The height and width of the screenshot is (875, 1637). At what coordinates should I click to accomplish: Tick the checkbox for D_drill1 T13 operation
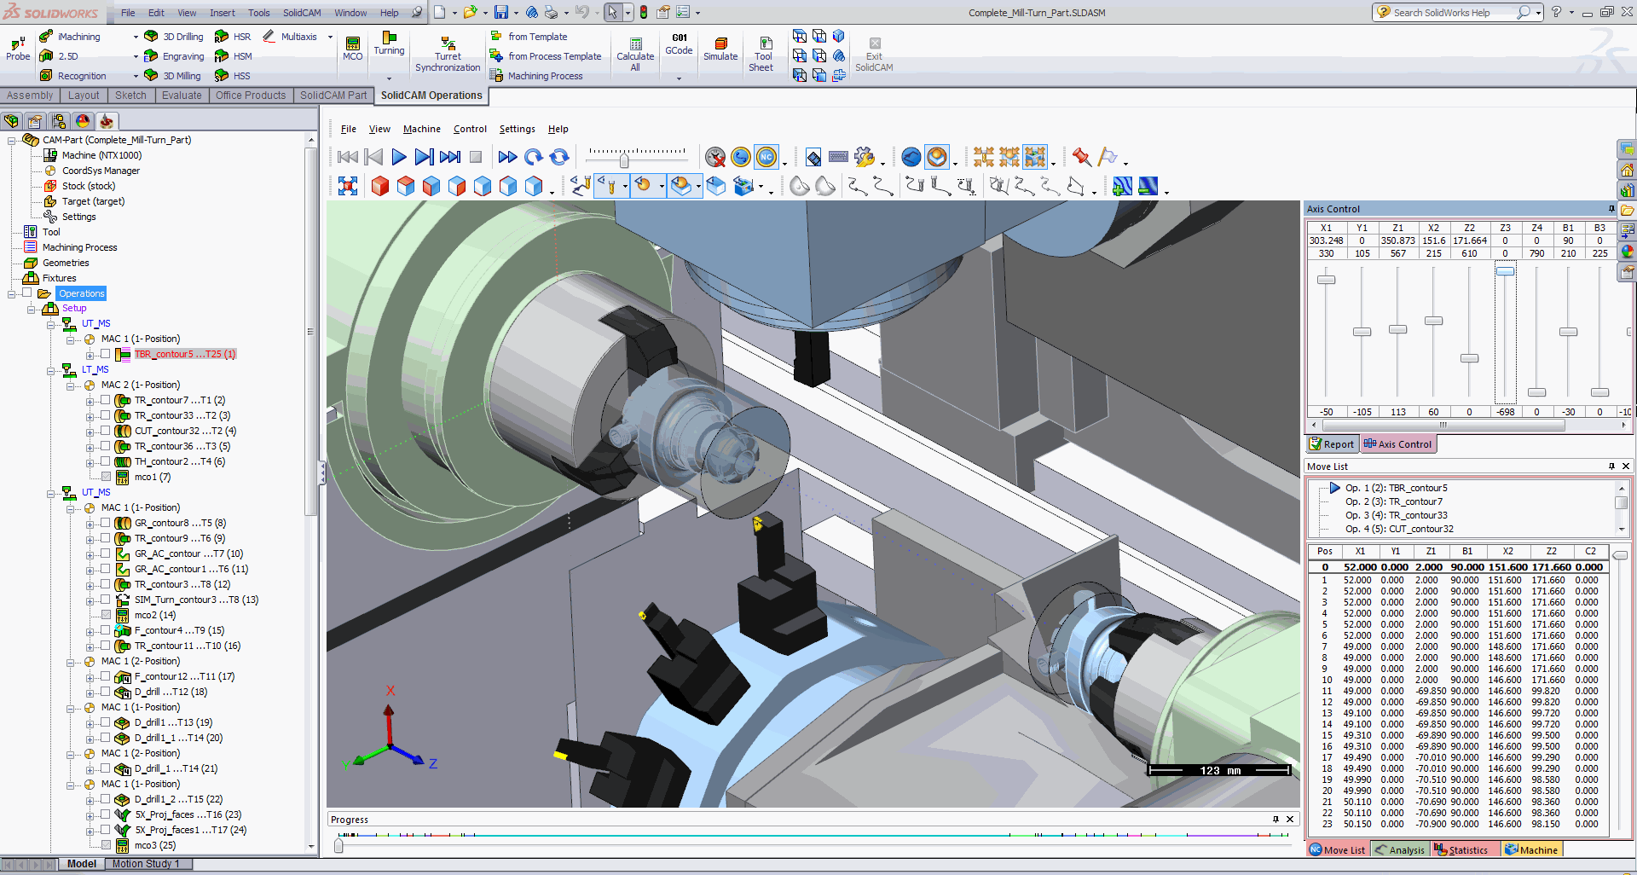click(106, 722)
